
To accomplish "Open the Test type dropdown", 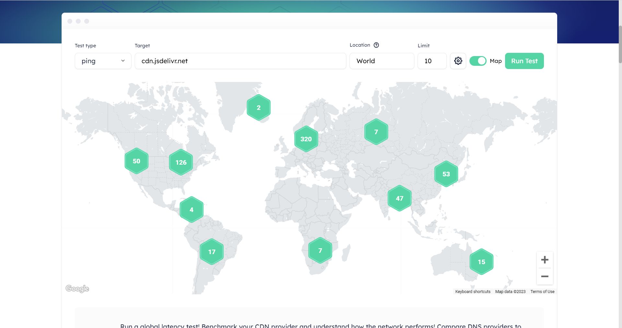I will (103, 61).
